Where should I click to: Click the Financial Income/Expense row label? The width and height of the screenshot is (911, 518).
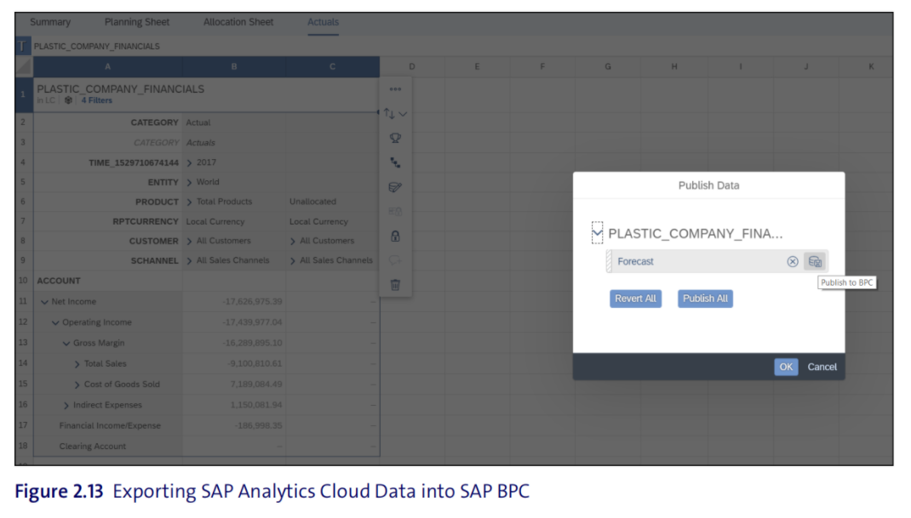click(x=110, y=425)
